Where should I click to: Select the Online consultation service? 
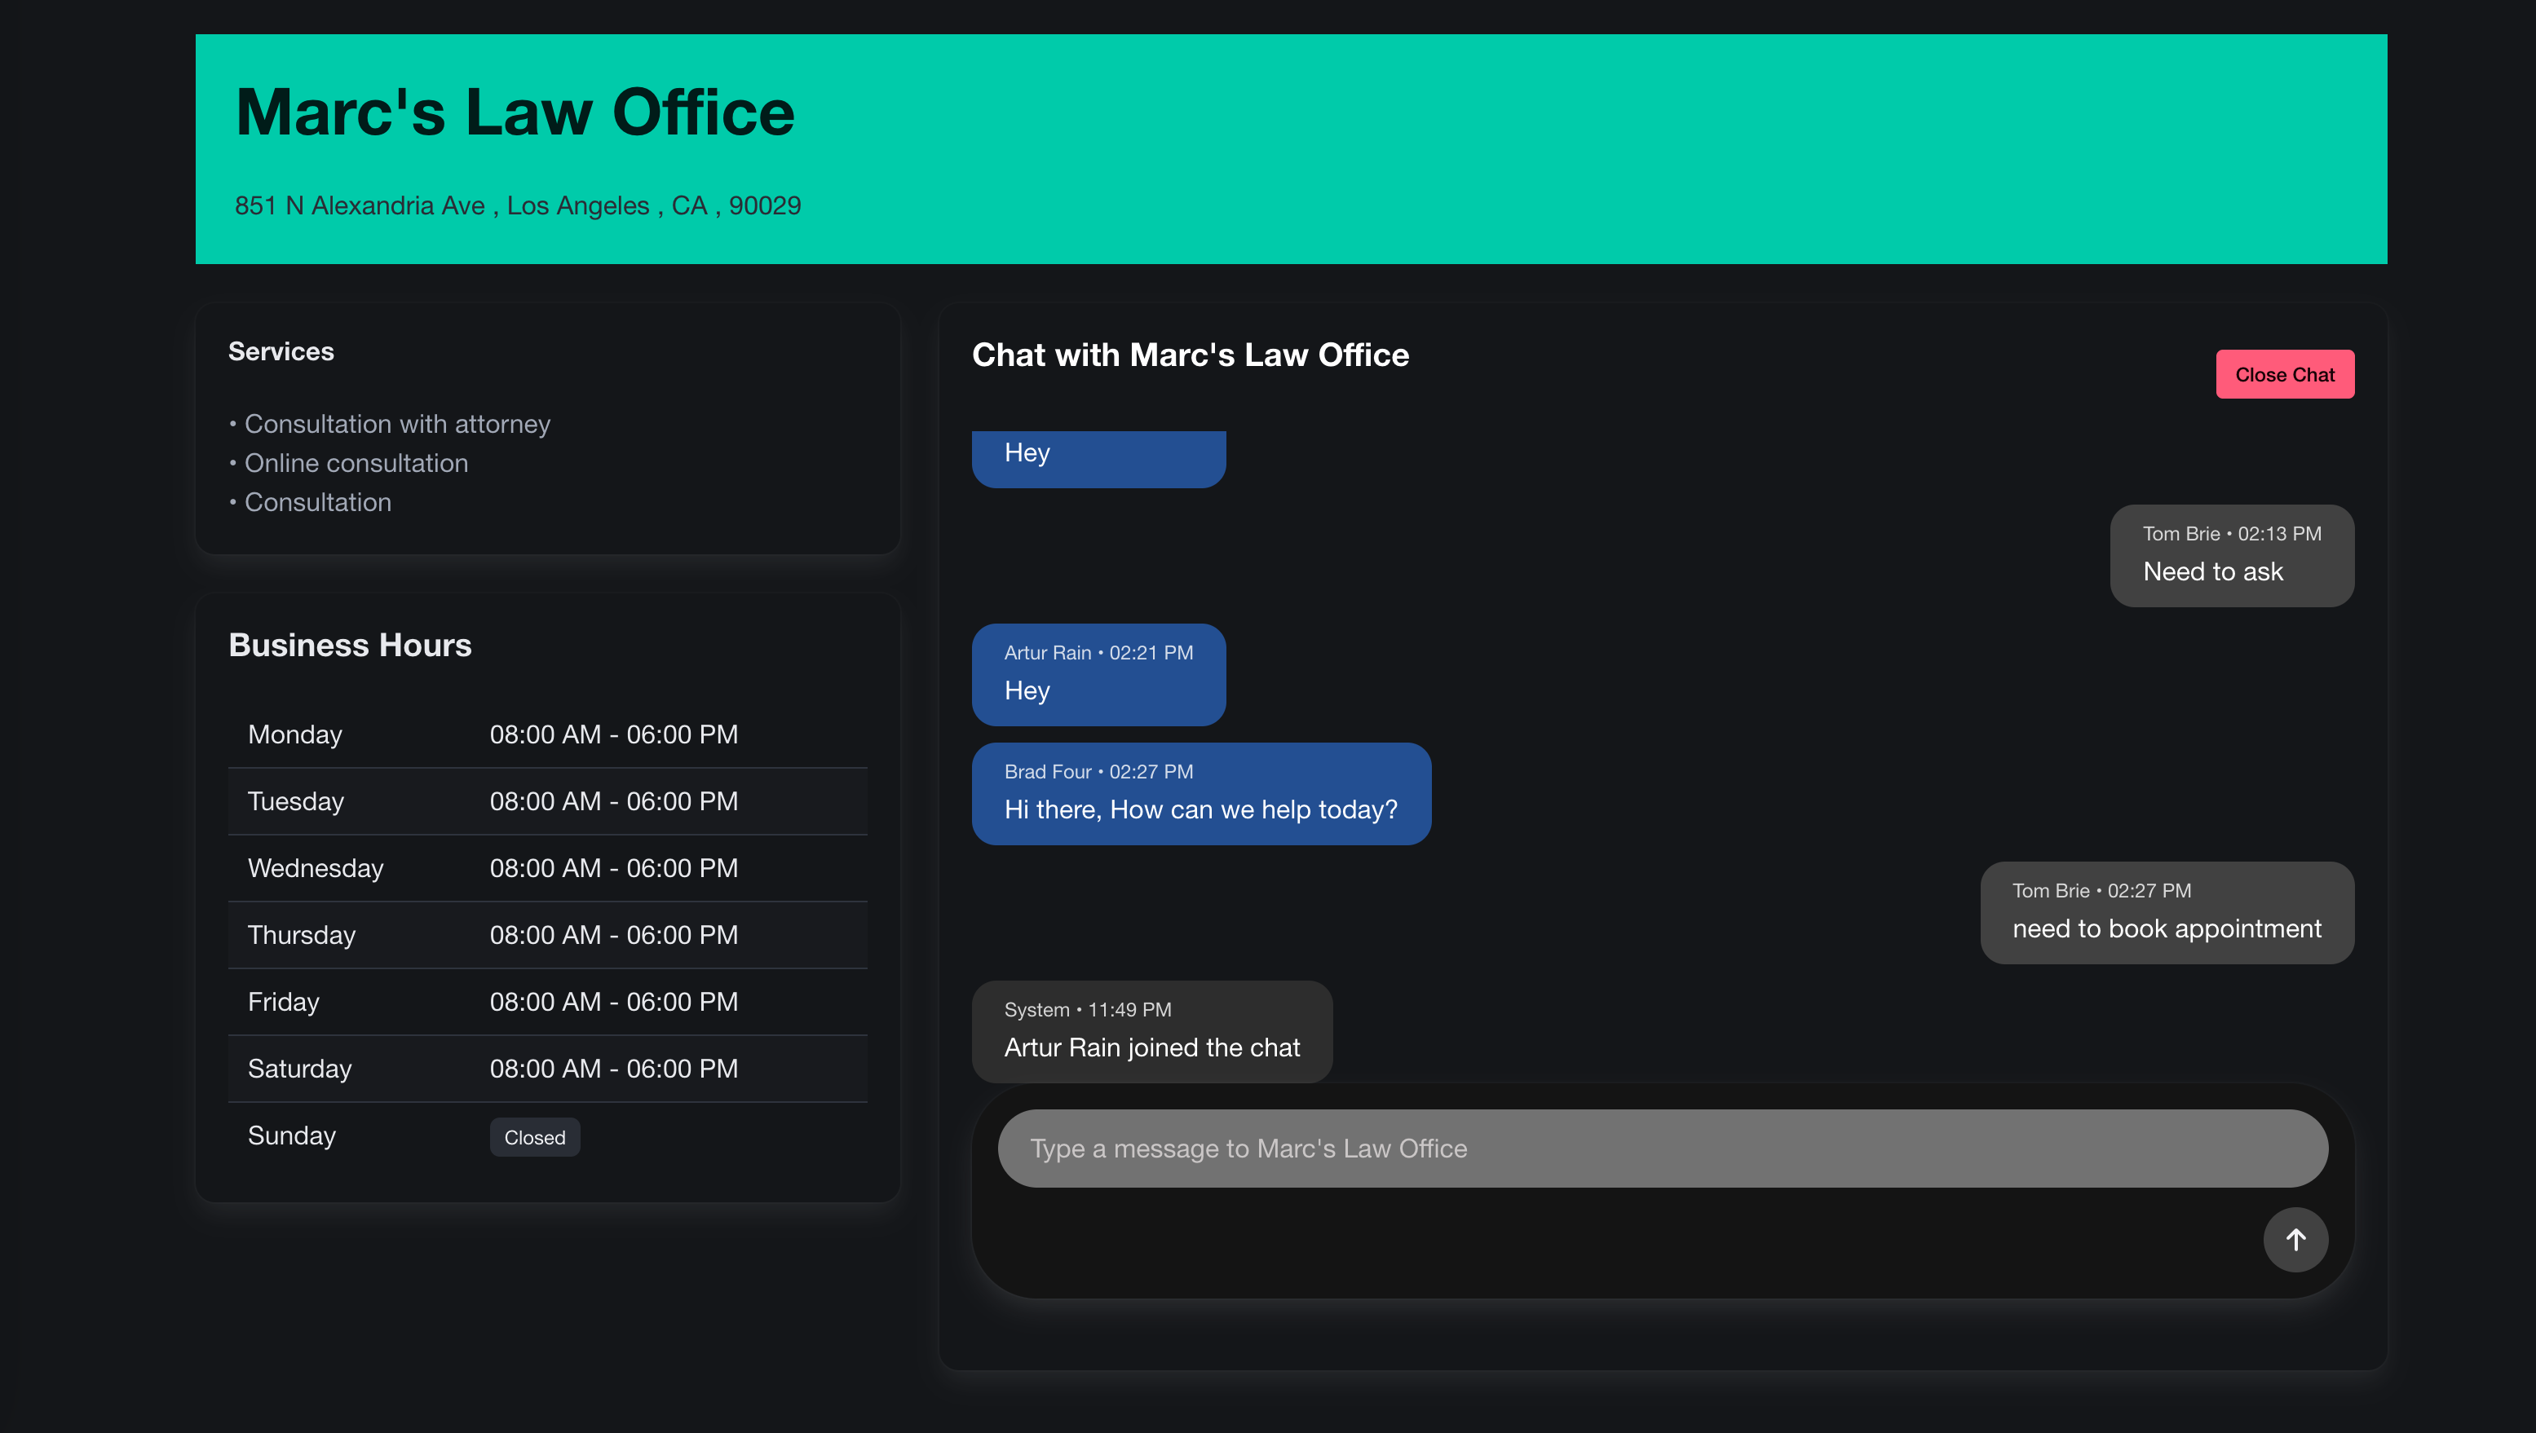(356, 464)
